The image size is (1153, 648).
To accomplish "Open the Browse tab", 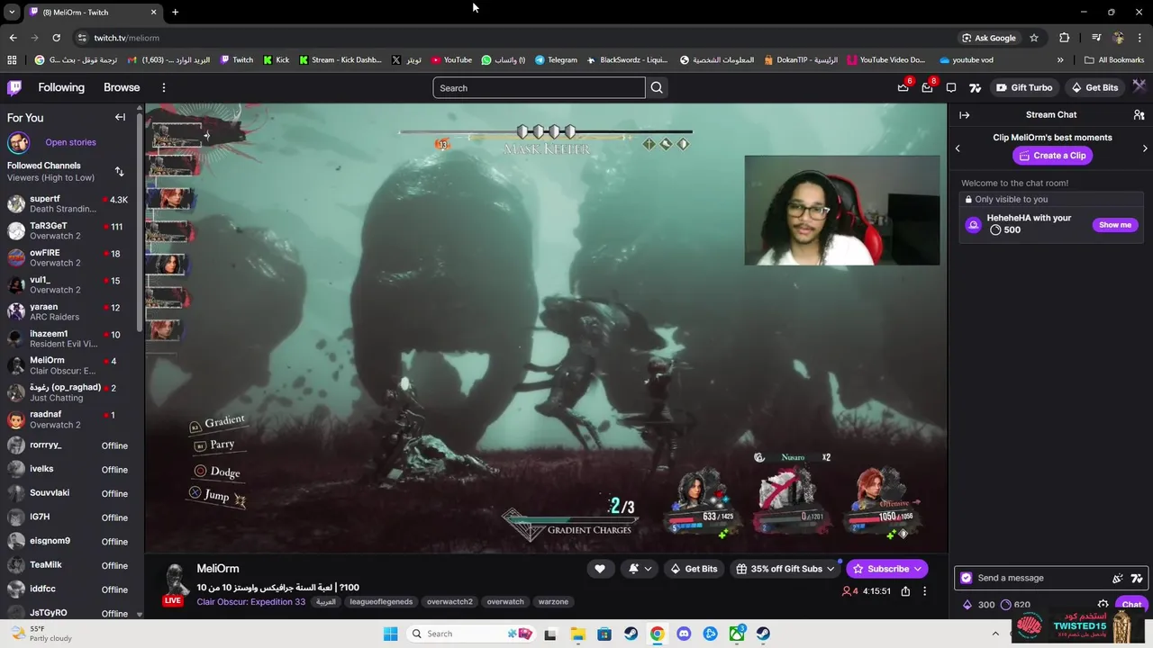I will pos(122,87).
